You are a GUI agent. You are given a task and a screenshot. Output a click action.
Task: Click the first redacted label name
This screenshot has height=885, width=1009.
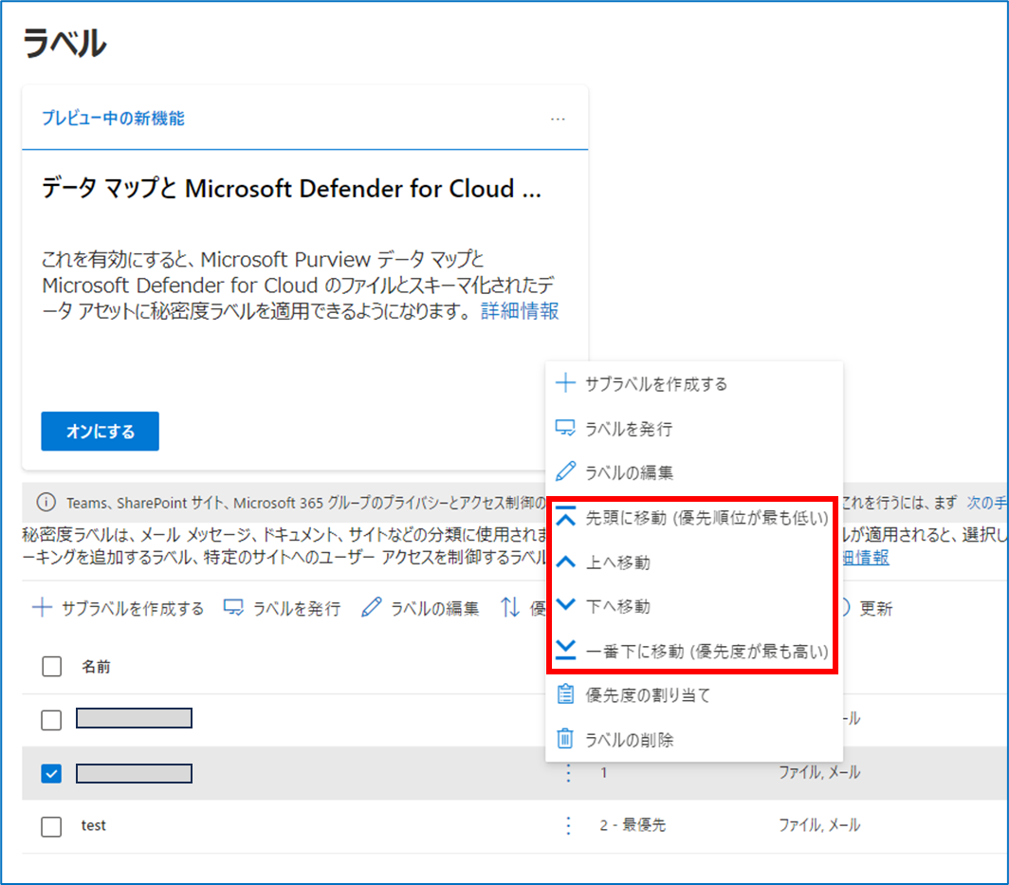134,718
